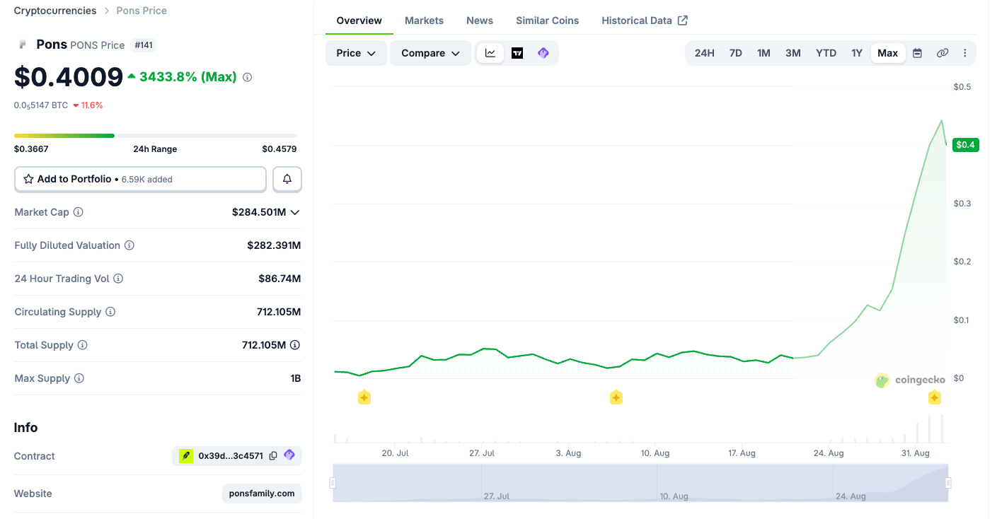The width and height of the screenshot is (997, 519).
Task: Open the Historical Data tab
Action: (645, 21)
